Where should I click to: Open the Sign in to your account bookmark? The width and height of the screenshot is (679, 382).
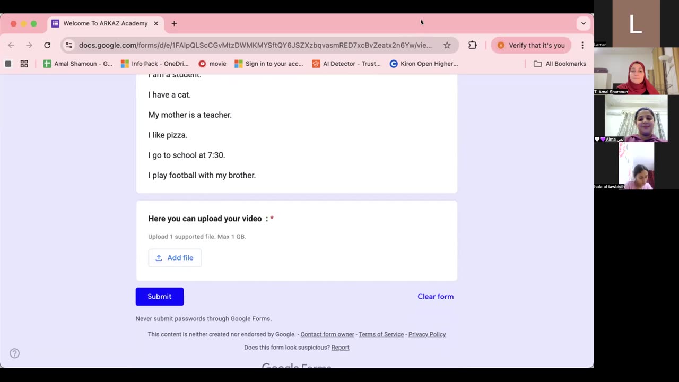click(269, 64)
